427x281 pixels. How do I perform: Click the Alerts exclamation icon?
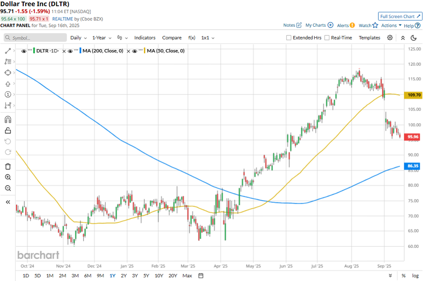click(x=352, y=25)
